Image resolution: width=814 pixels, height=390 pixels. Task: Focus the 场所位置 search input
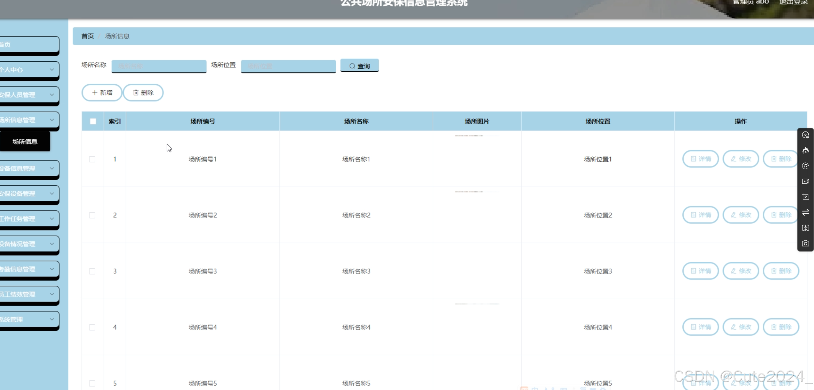coord(288,66)
